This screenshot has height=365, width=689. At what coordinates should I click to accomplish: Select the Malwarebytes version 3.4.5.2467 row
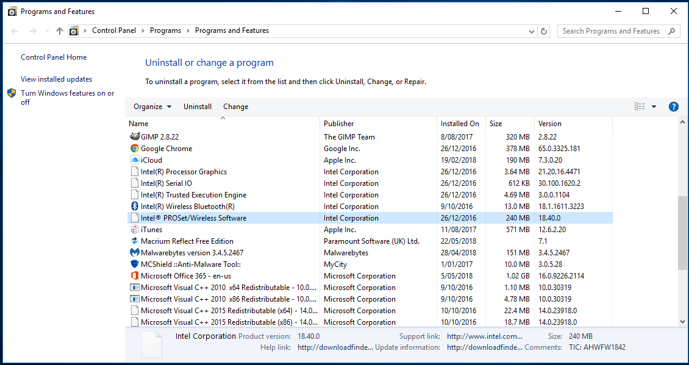pyautogui.click(x=369, y=252)
